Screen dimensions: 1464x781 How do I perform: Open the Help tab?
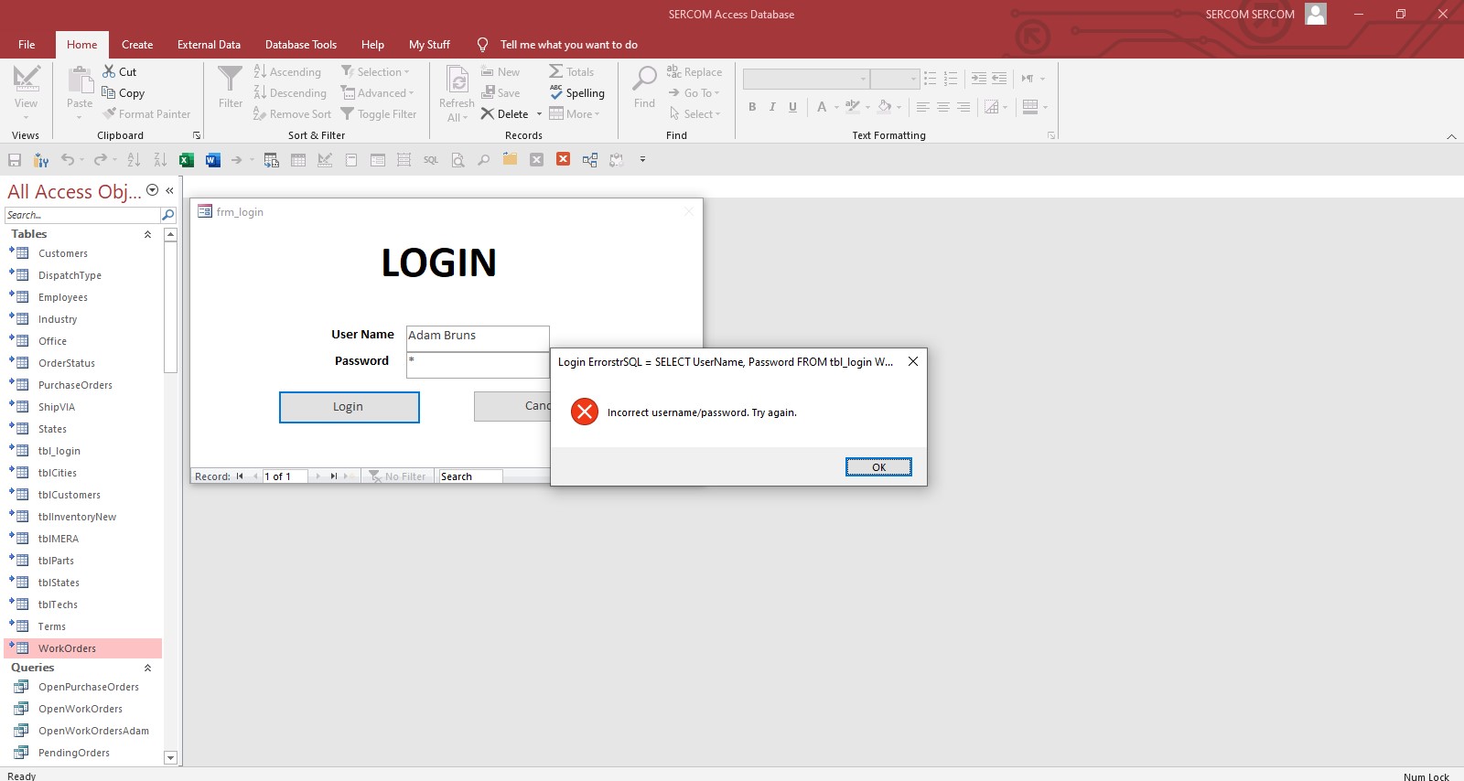tap(372, 45)
